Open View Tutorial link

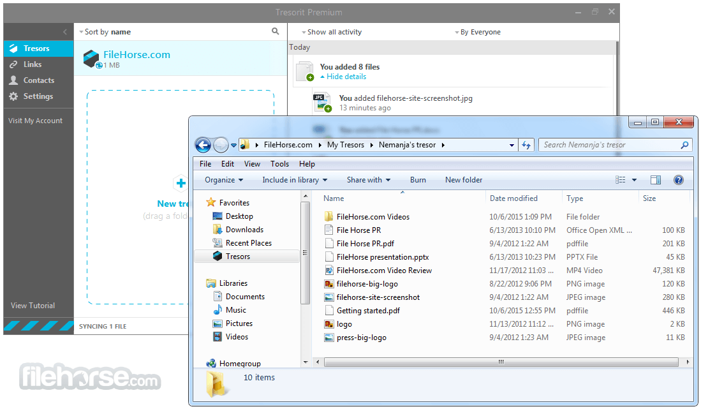pyautogui.click(x=33, y=306)
